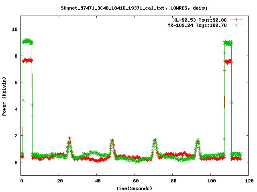This screenshot has width=257, height=192.
Task: Click the y-axis tick label 4
Action: (16, 109)
